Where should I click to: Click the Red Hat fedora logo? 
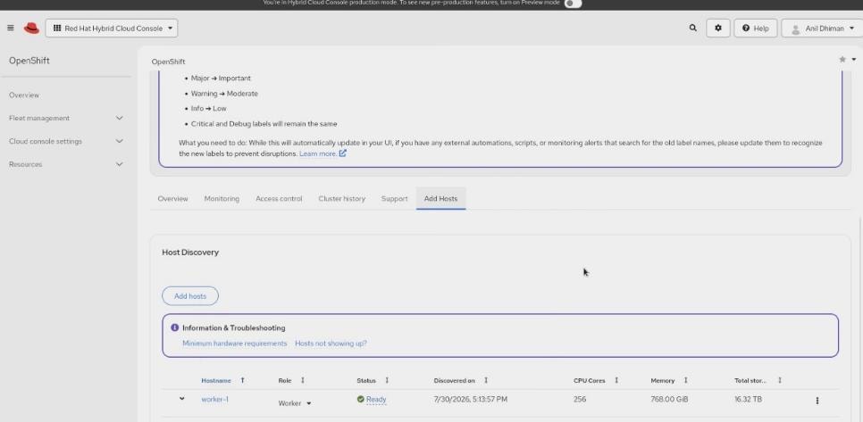point(31,28)
